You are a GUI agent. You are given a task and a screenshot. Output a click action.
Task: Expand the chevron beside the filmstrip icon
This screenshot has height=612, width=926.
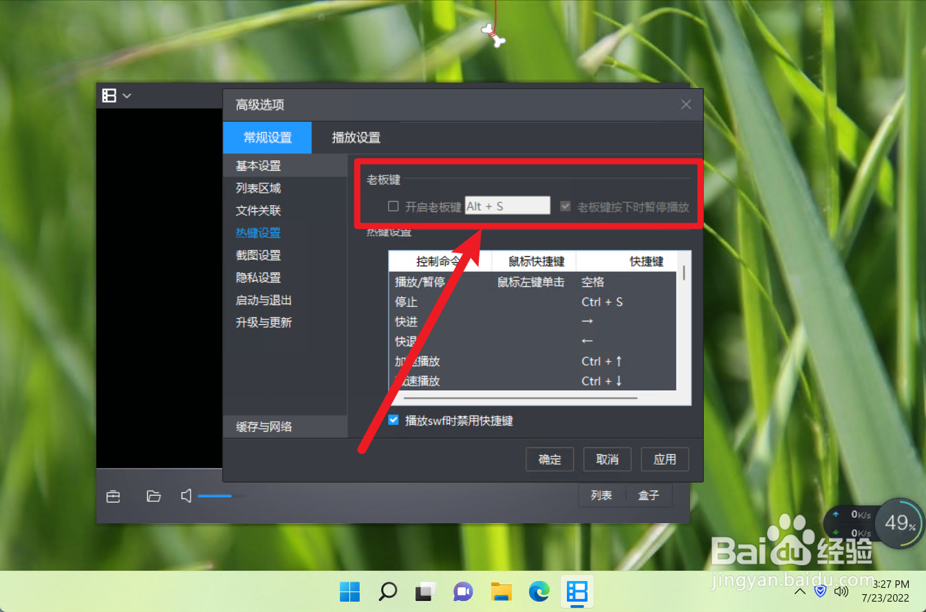point(127,96)
